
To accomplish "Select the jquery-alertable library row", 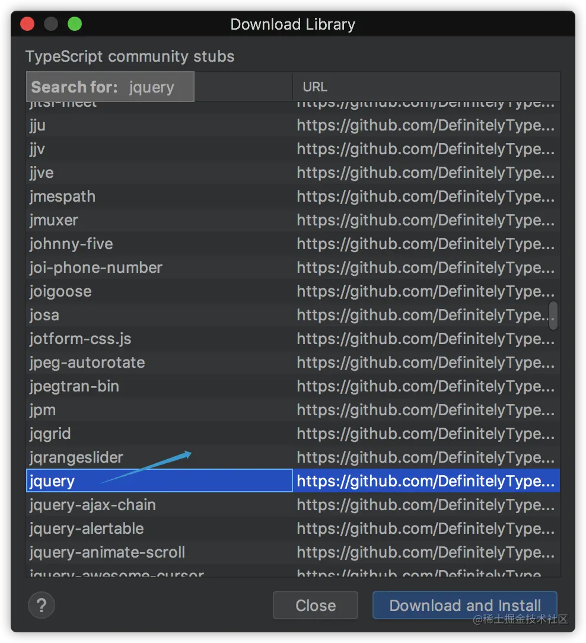I will [x=293, y=529].
